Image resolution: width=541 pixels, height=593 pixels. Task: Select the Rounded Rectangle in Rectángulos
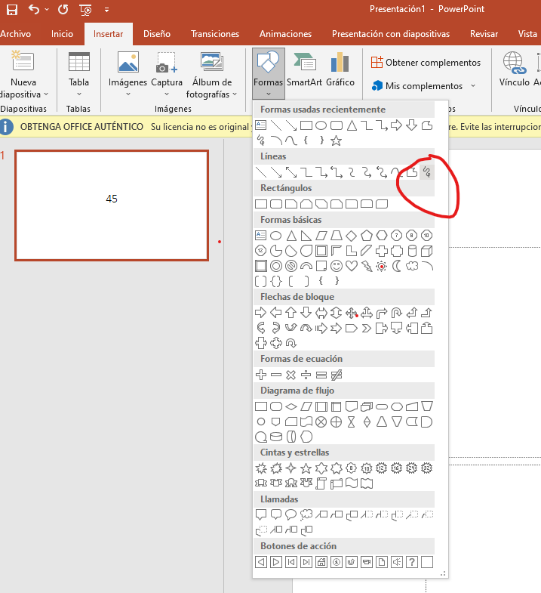[x=276, y=204]
